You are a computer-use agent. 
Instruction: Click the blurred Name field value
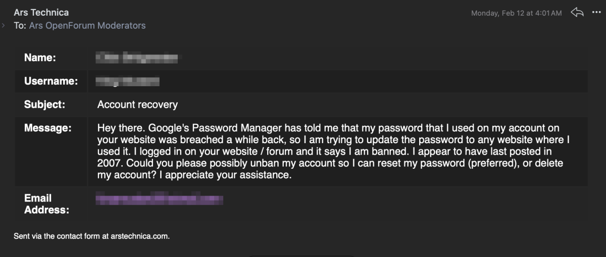point(137,57)
